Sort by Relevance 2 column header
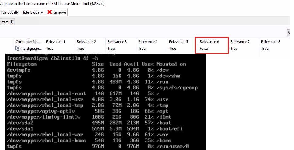 coord(86,41)
